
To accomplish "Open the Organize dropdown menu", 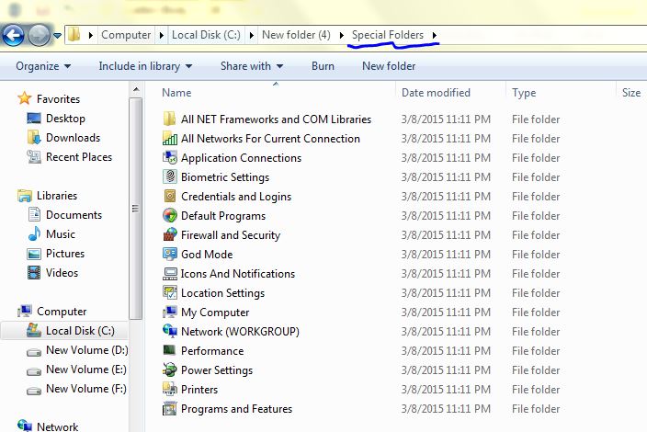I will [42, 66].
